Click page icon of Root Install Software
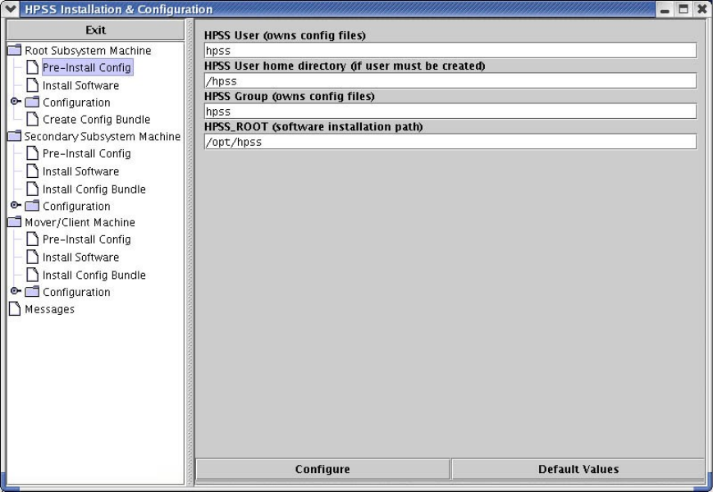Screen dimensions: 713x492 click(x=32, y=85)
